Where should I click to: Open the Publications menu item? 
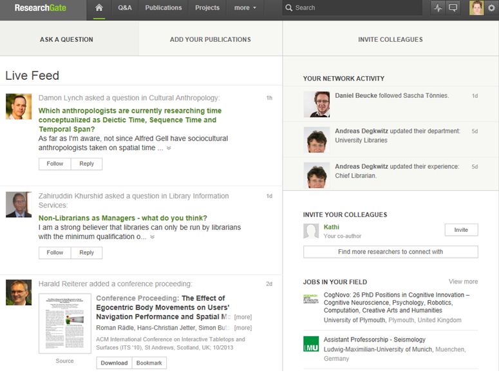tap(164, 8)
